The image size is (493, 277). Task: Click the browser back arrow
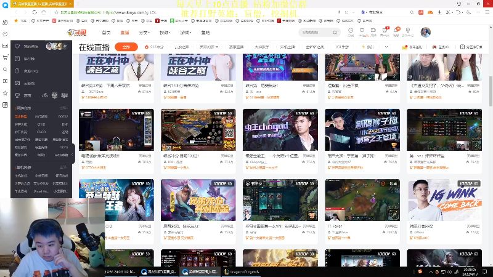[17, 12]
